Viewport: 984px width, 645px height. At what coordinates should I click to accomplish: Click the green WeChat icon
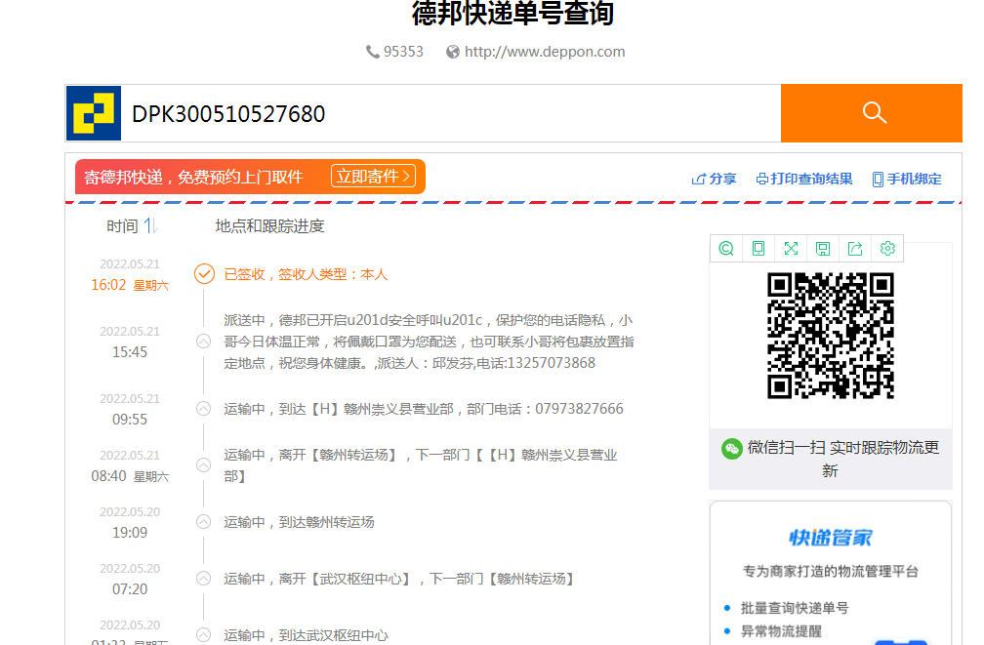pyautogui.click(x=732, y=449)
